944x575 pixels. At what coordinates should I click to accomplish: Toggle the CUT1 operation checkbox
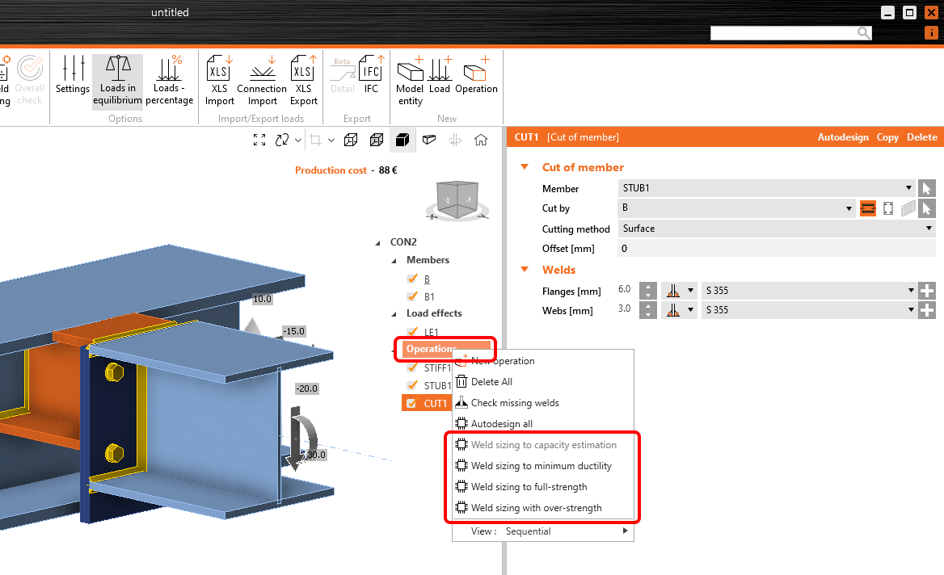pyautogui.click(x=411, y=403)
